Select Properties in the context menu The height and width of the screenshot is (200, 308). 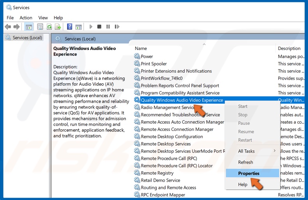click(249, 173)
